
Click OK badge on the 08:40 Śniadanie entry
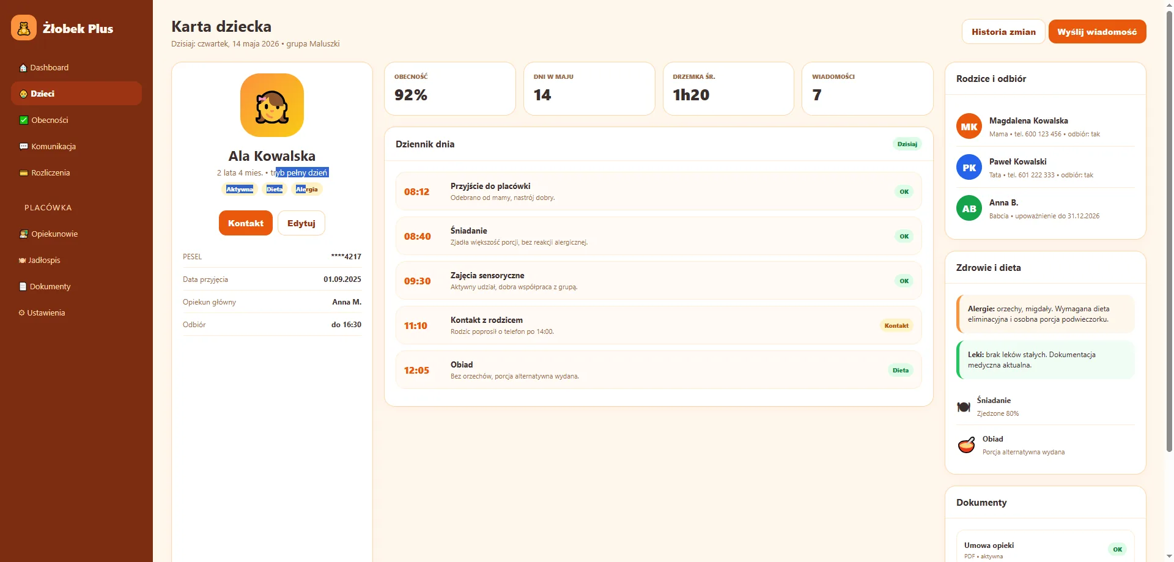pos(904,237)
